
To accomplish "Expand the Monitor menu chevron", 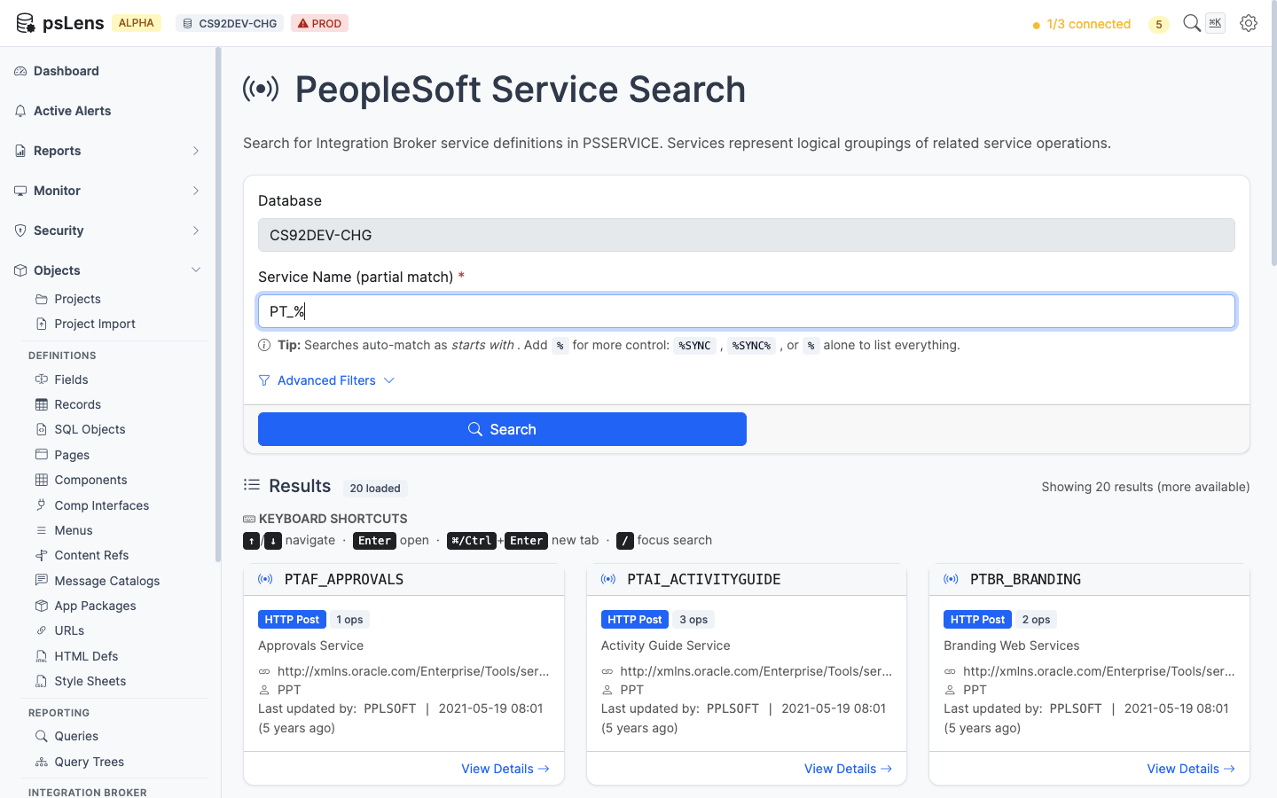I will click(x=196, y=191).
